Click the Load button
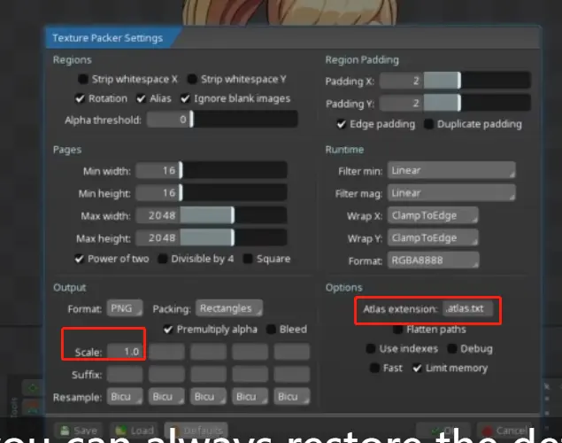The height and width of the screenshot is (443, 562). [x=134, y=430]
